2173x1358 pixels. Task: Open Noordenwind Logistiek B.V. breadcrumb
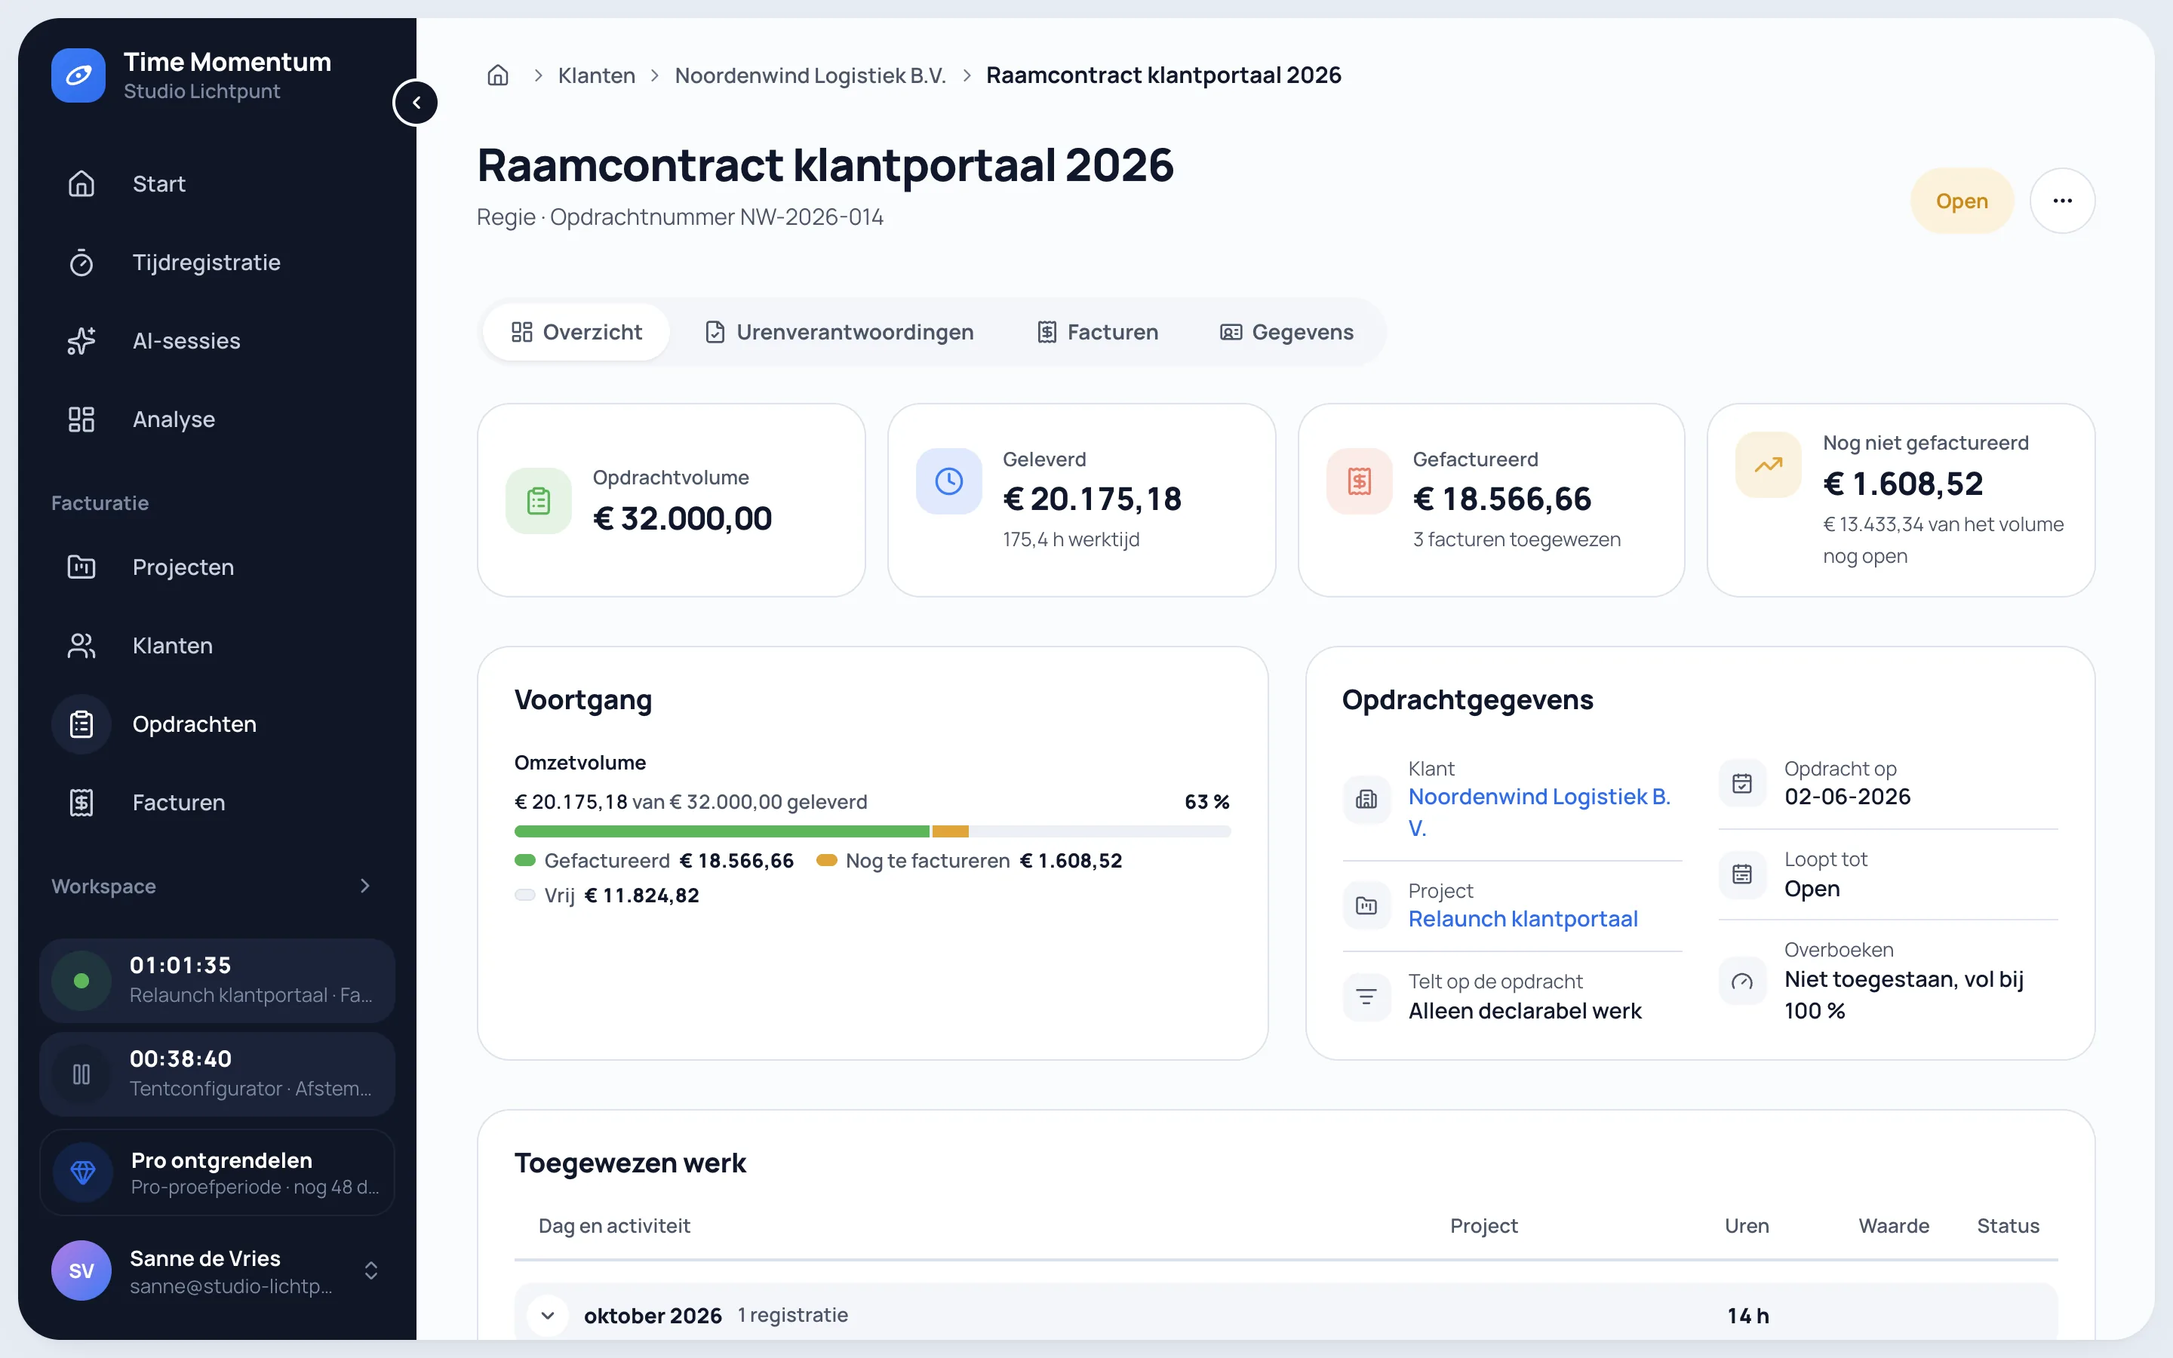point(810,75)
